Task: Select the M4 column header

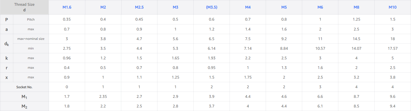Action: pyautogui.click(x=248, y=7)
